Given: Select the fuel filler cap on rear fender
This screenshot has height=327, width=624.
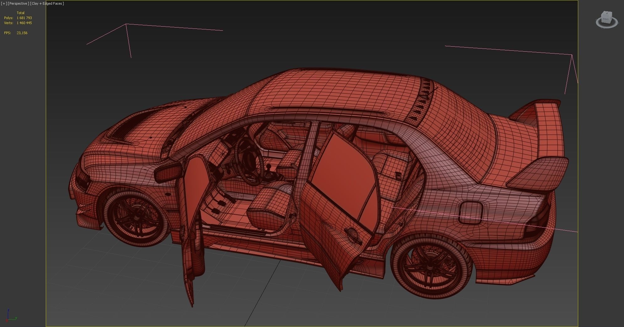Looking at the screenshot, I should 470,213.
